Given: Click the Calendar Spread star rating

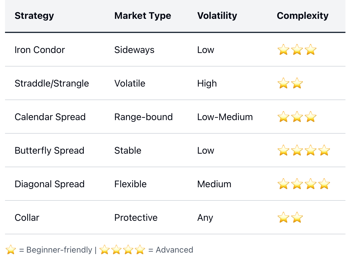Looking at the screenshot, I should (x=297, y=117).
